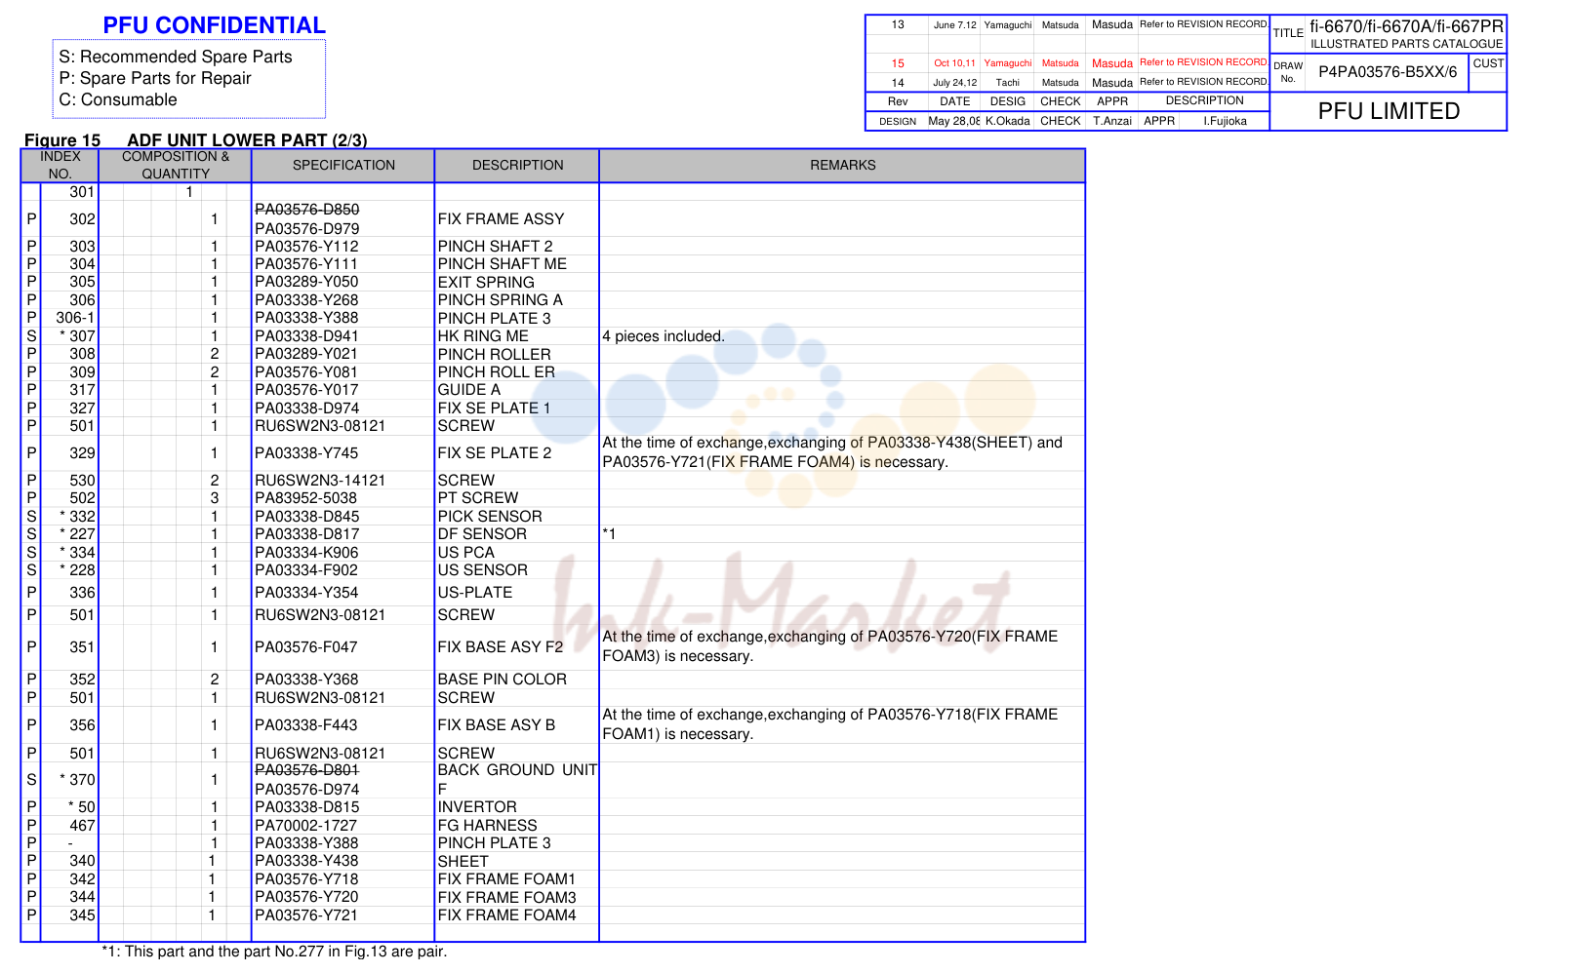Click the footnote about part No.277
Viewport: 1571px width, 973px height.
coord(274,952)
